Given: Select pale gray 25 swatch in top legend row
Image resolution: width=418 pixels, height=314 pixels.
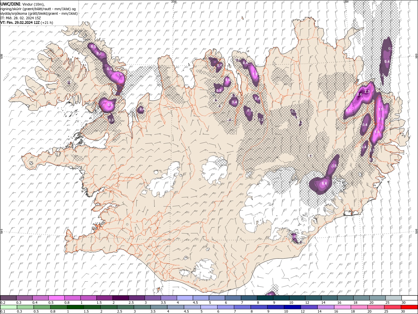Looking at the screenshot, I should (394, 298).
